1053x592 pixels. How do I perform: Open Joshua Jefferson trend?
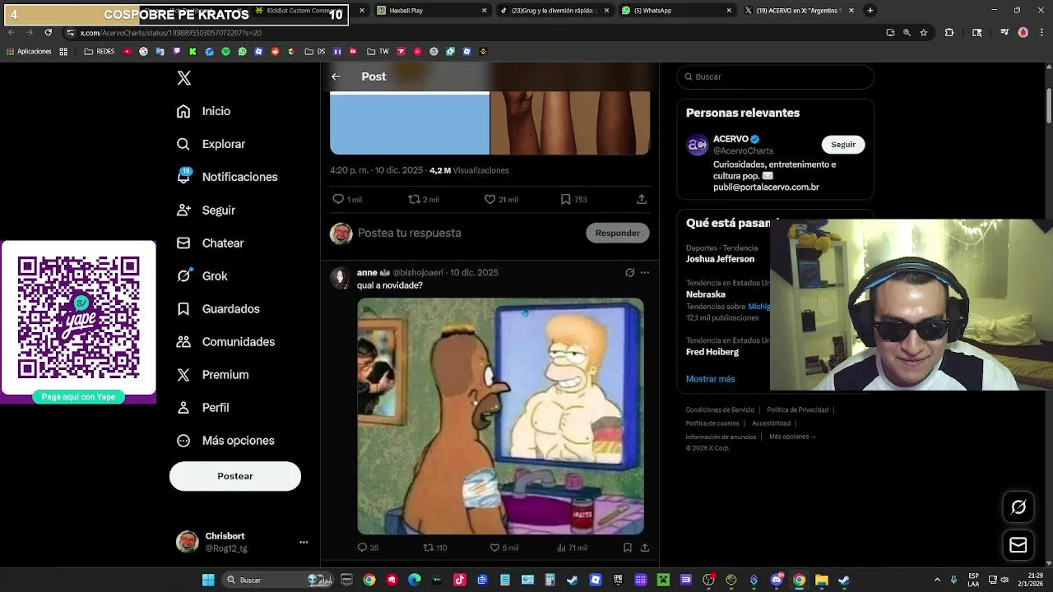click(720, 259)
